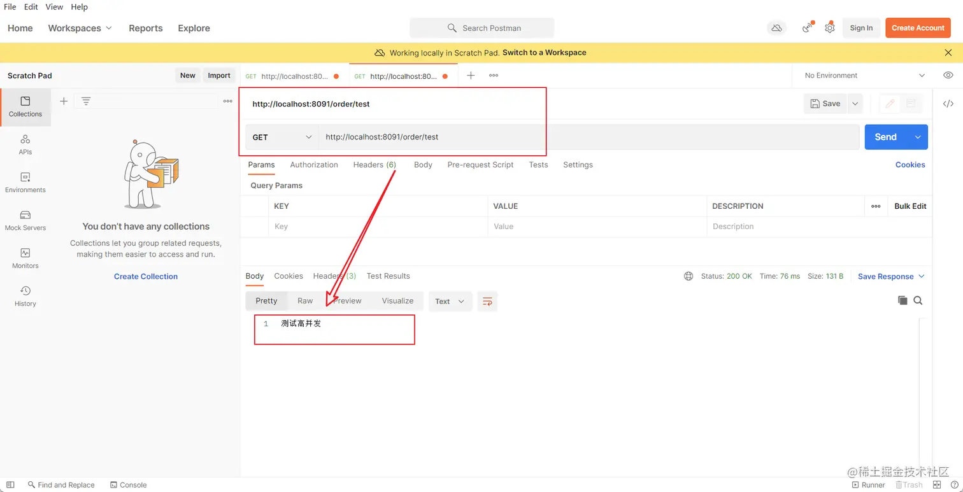Open the Text response format dropdown
Image resolution: width=963 pixels, height=492 pixels.
coord(450,301)
